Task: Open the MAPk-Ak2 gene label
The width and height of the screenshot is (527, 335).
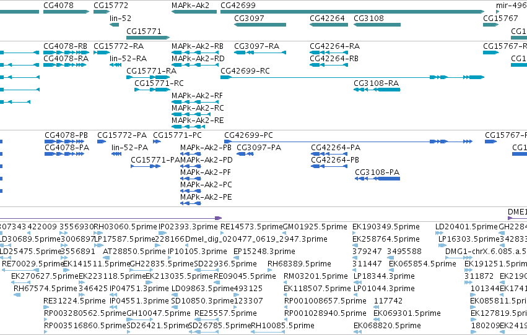Action: click(190, 6)
